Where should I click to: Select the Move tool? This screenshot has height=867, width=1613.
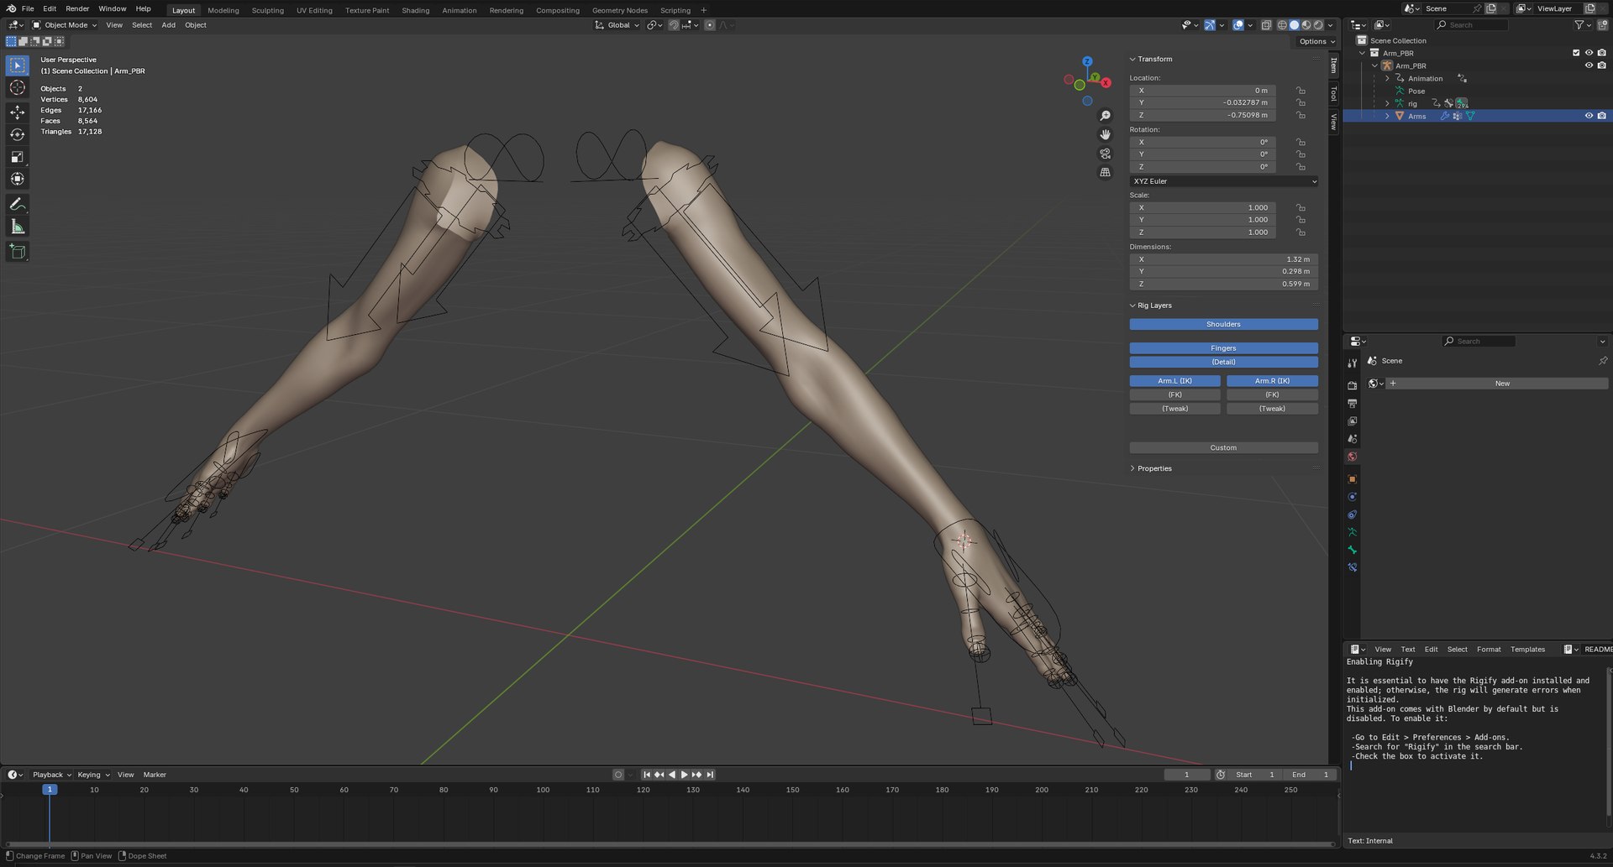(x=18, y=112)
